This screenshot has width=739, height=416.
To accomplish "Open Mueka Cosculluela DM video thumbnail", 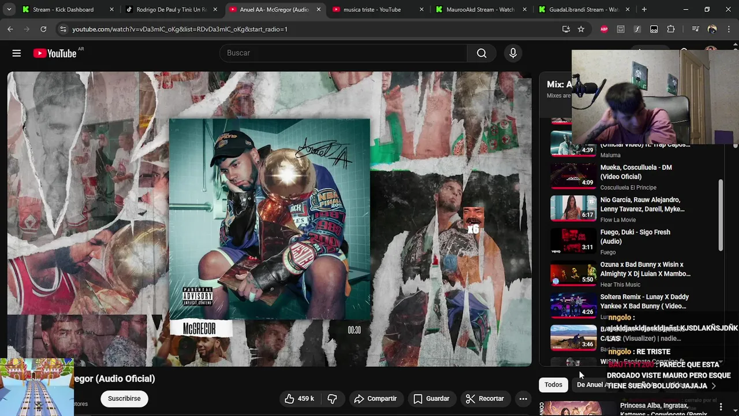I will click(573, 176).
